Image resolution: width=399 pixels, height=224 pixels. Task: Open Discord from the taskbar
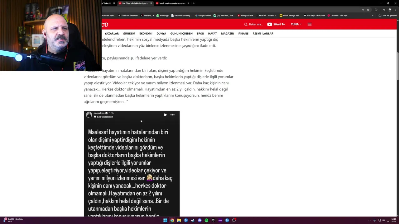199,220
